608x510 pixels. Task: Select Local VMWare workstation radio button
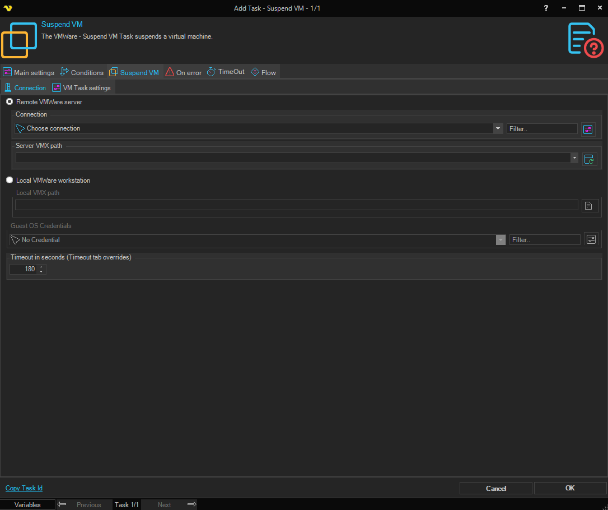click(x=10, y=180)
